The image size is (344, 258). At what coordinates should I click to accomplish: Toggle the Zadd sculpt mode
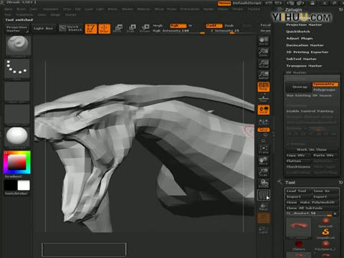click(x=214, y=26)
